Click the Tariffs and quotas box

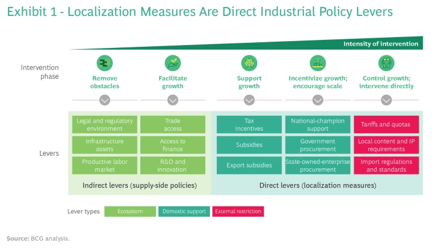click(x=386, y=124)
